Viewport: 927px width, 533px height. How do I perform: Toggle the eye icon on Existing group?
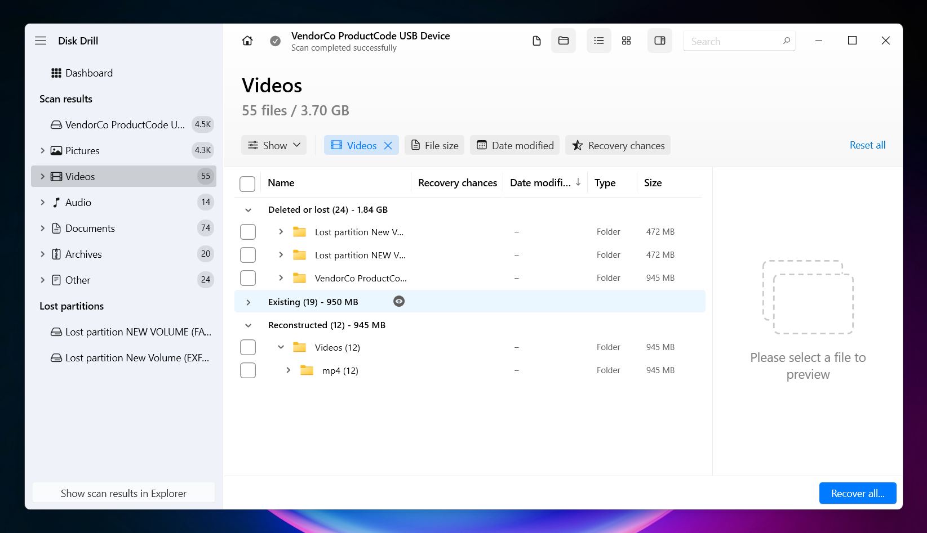point(399,301)
